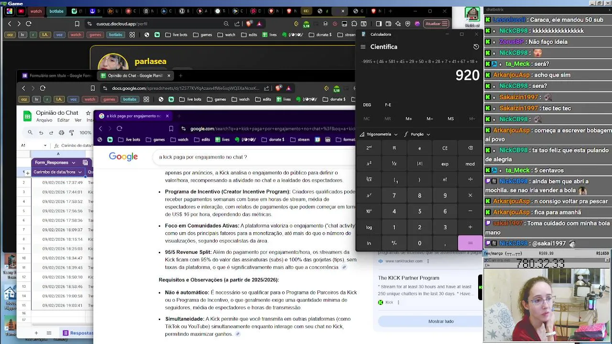The image size is (612, 344).
Task: Click the Google search query input field
Action: pyautogui.click(x=253, y=157)
